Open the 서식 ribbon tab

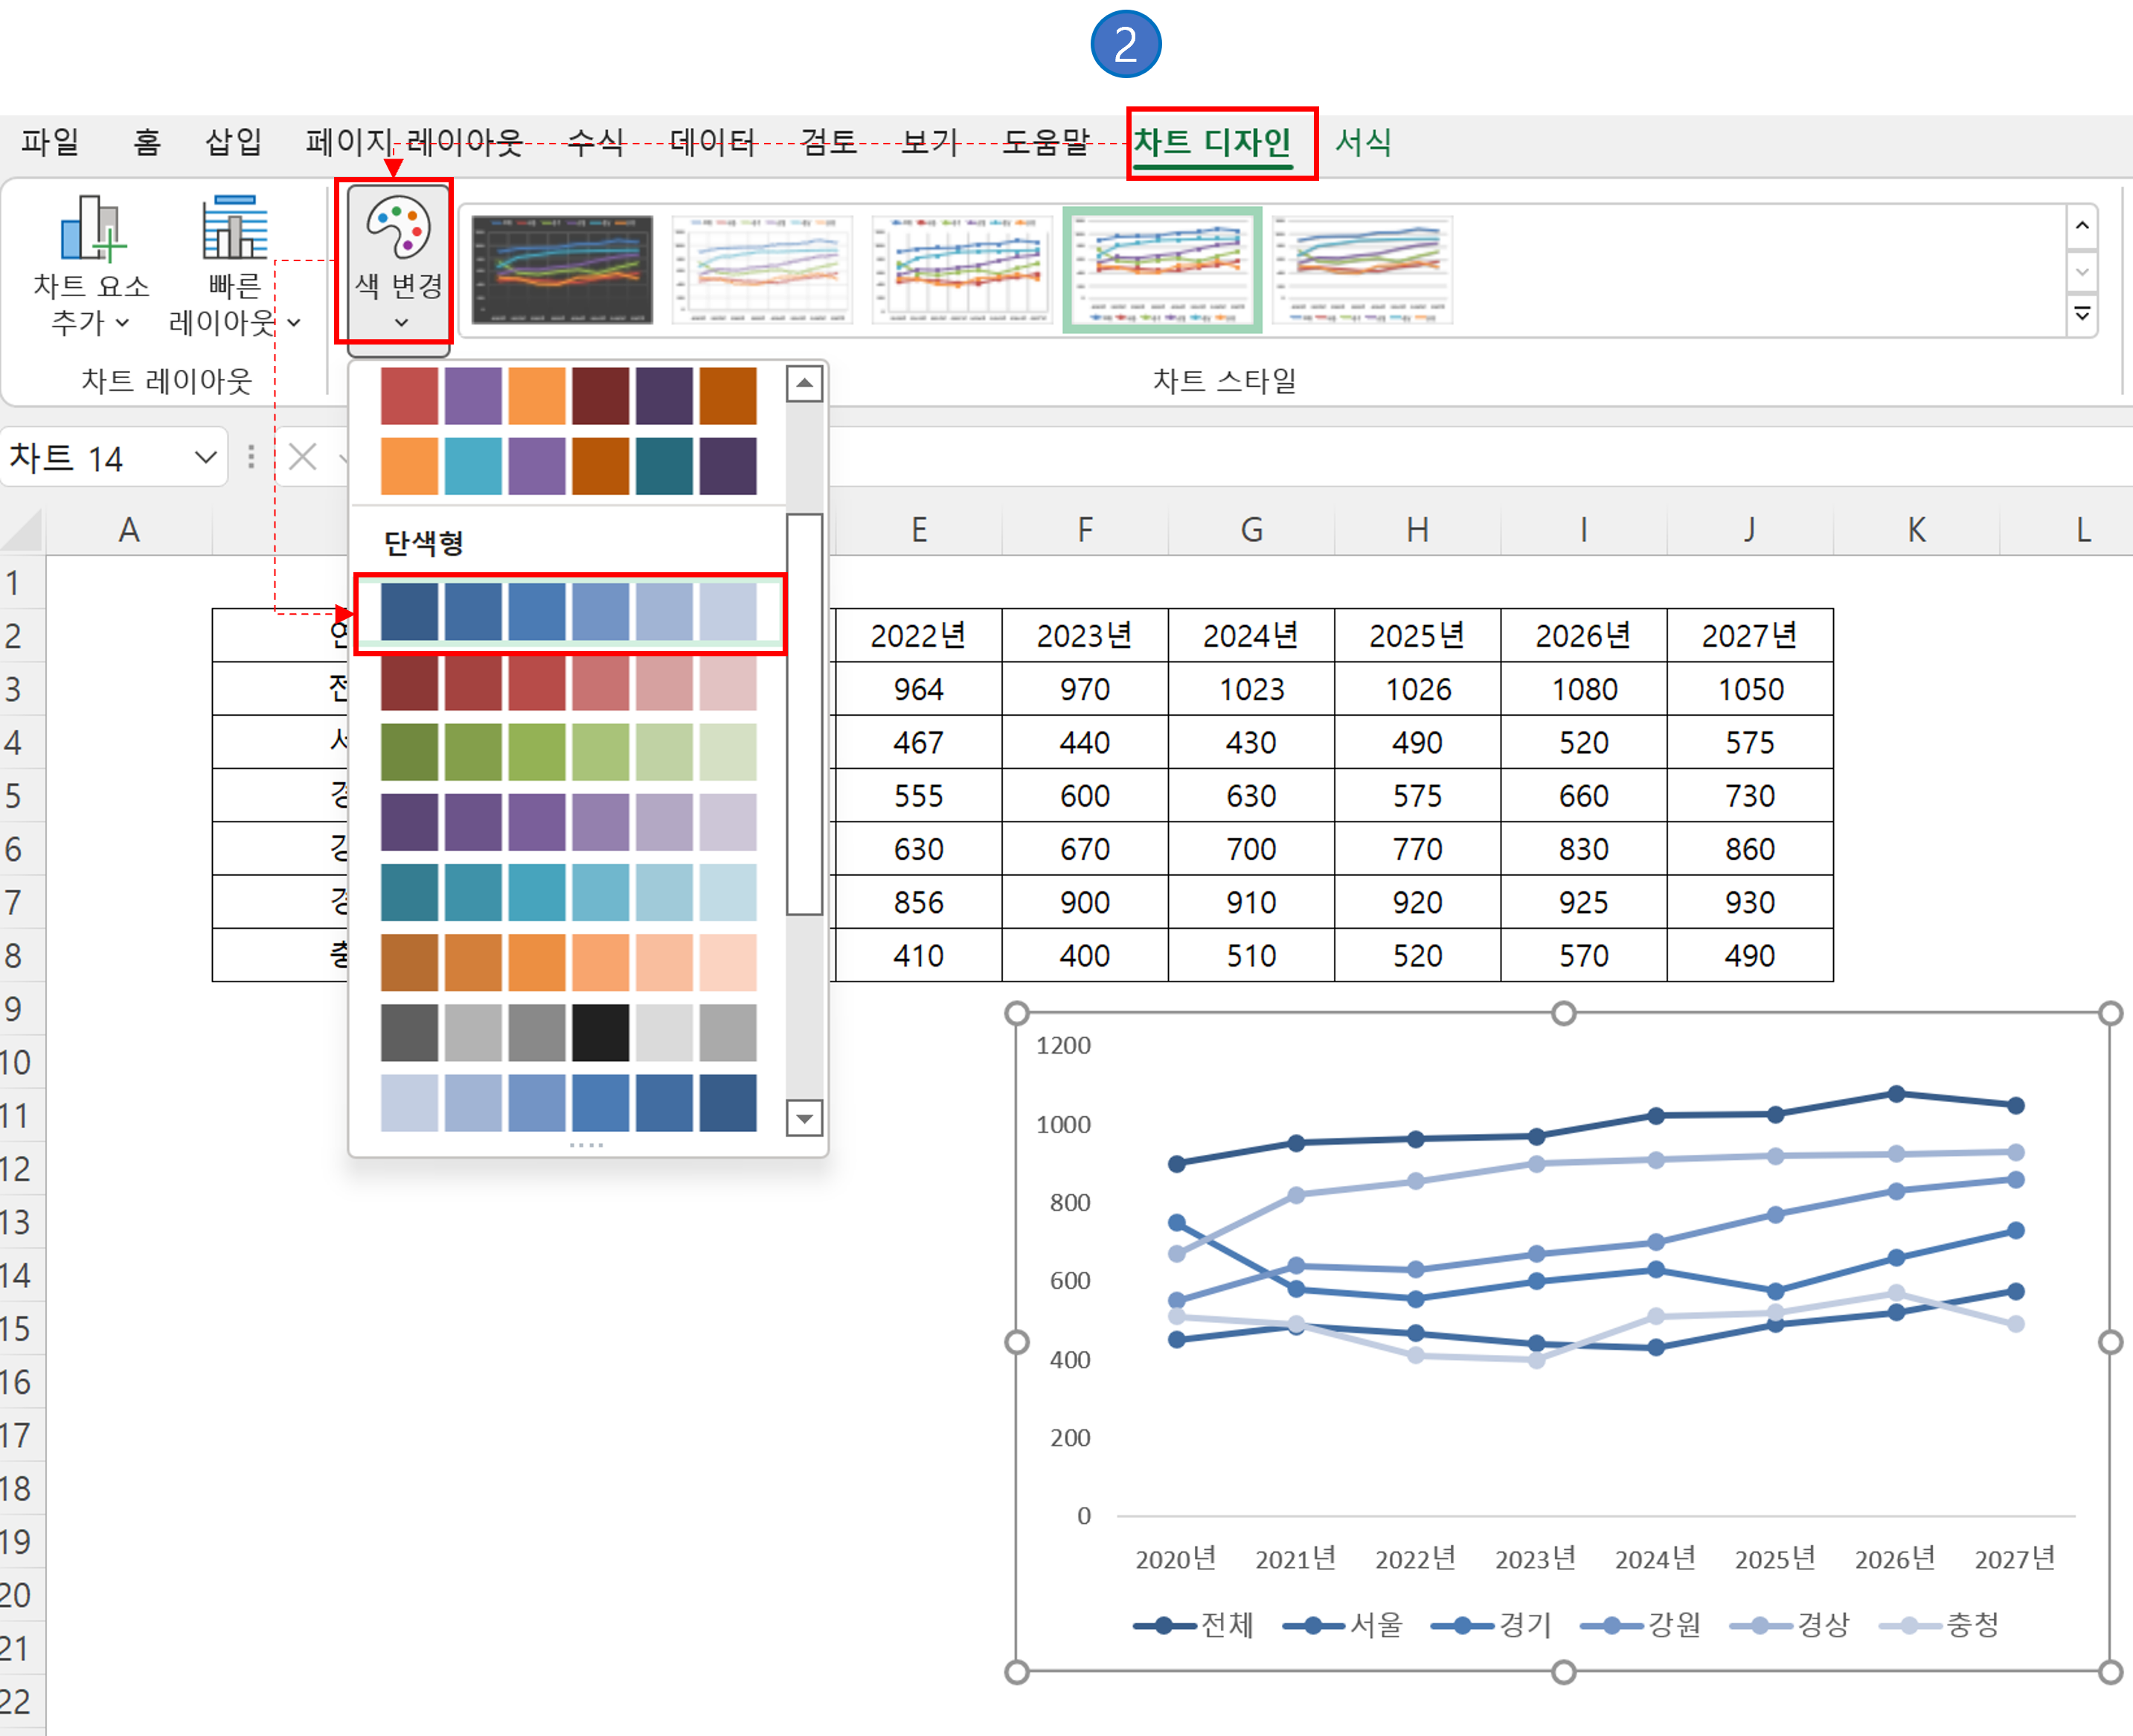pyautogui.click(x=1363, y=142)
